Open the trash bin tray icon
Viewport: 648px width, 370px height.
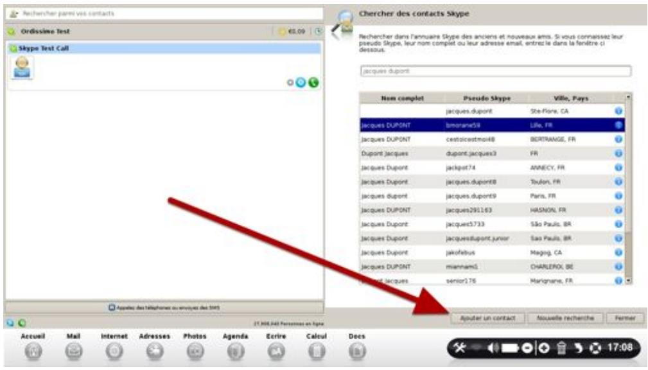tap(561, 348)
